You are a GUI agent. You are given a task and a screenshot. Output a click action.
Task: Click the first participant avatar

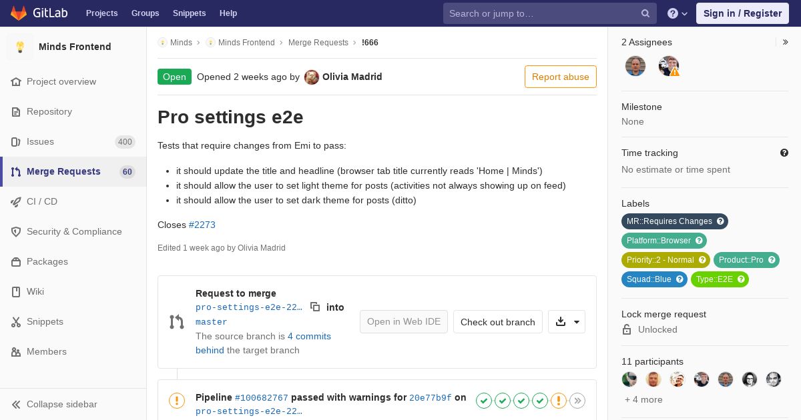(x=629, y=379)
